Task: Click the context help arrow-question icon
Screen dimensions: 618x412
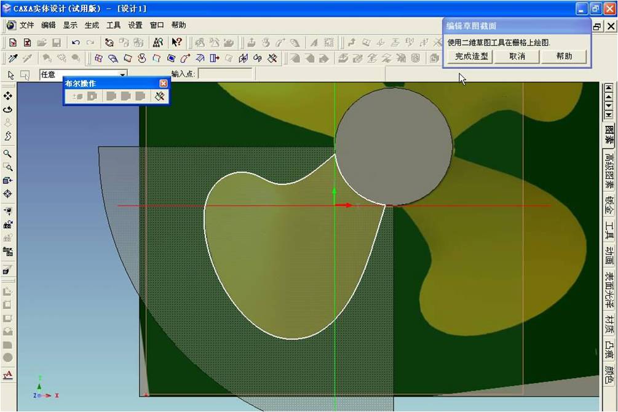Action: click(176, 42)
